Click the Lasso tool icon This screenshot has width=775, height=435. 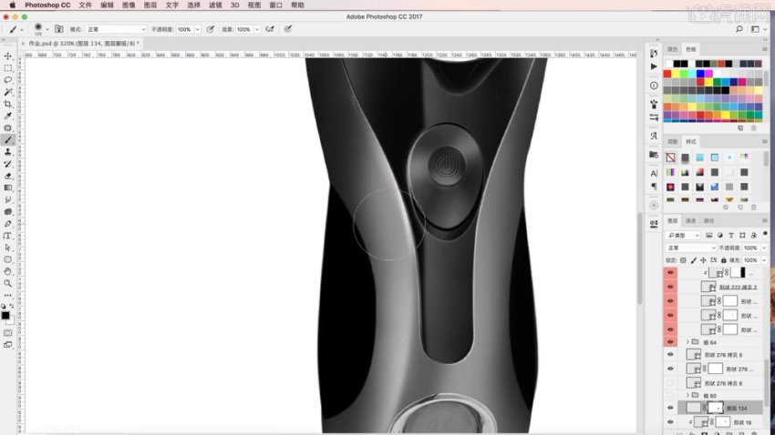point(8,80)
